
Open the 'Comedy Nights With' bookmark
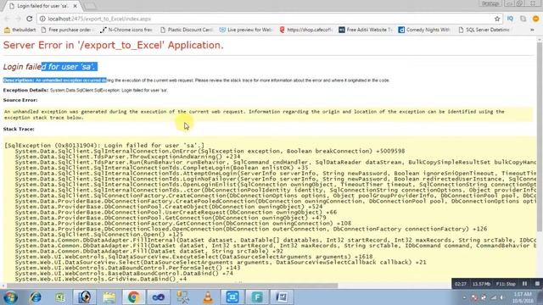point(424,30)
